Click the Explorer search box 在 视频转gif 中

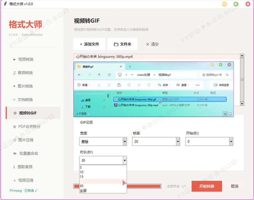click(215, 75)
